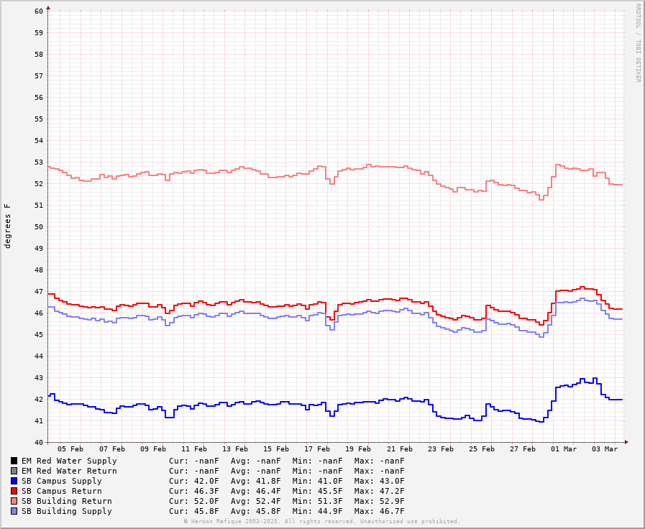Click the Haroon Rafique copyright notice

point(321,521)
